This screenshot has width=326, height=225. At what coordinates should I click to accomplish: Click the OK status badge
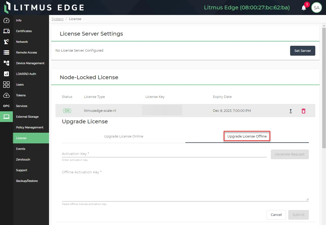coord(67,111)
